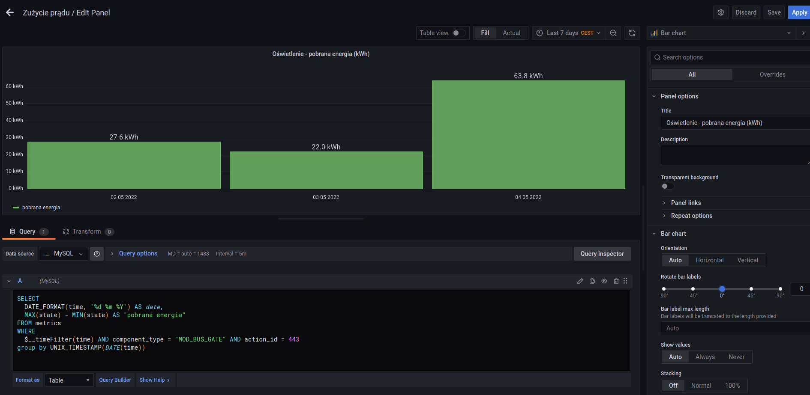Duplicate query A with copy icon
This screenshot has height=395, width=810.
[592, 281]
